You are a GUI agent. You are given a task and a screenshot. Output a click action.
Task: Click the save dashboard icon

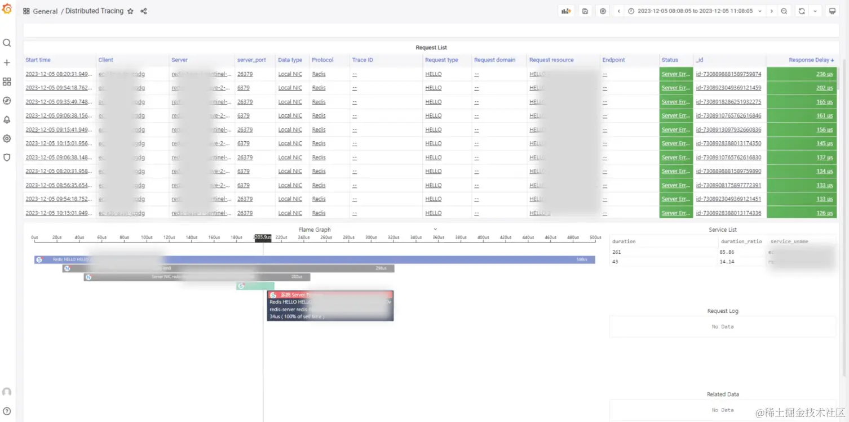pos(585,11)
